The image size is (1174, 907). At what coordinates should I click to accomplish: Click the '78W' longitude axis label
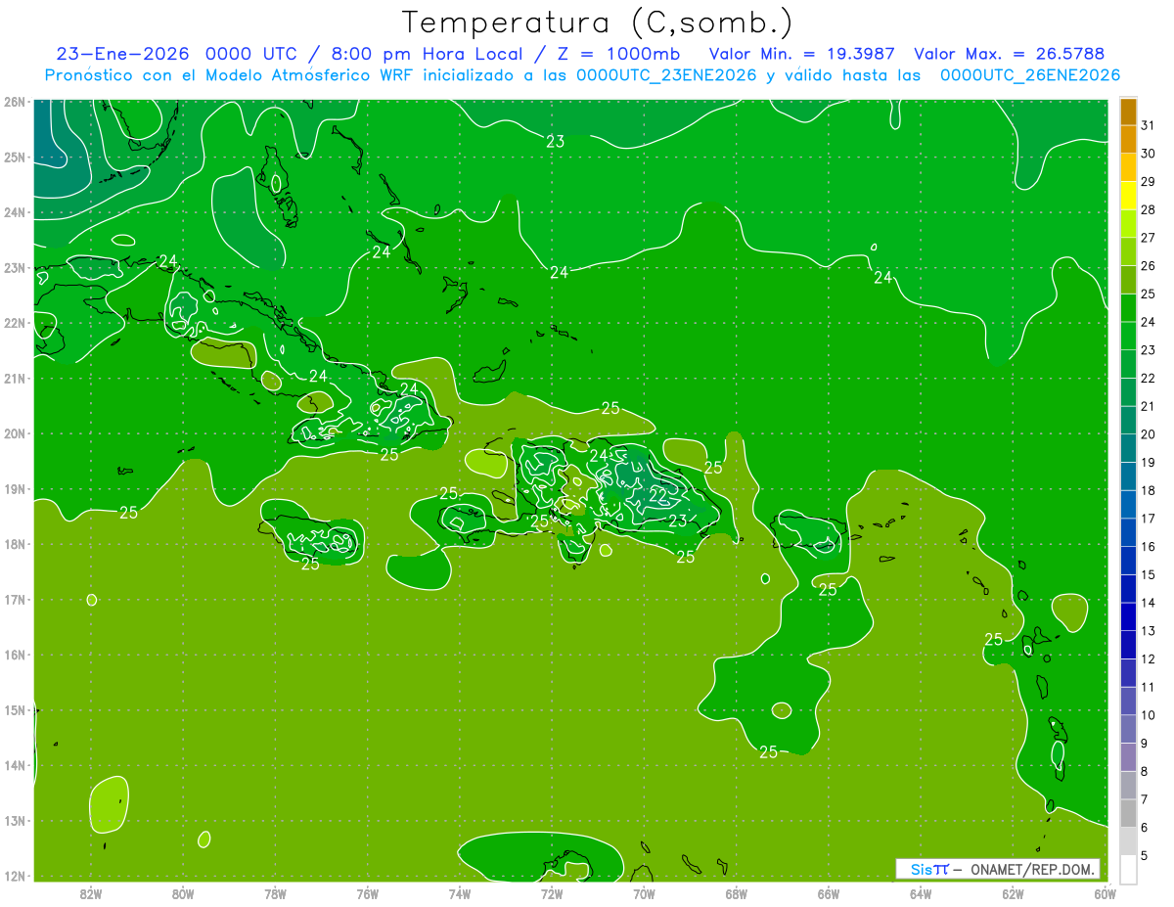(275, 892)
